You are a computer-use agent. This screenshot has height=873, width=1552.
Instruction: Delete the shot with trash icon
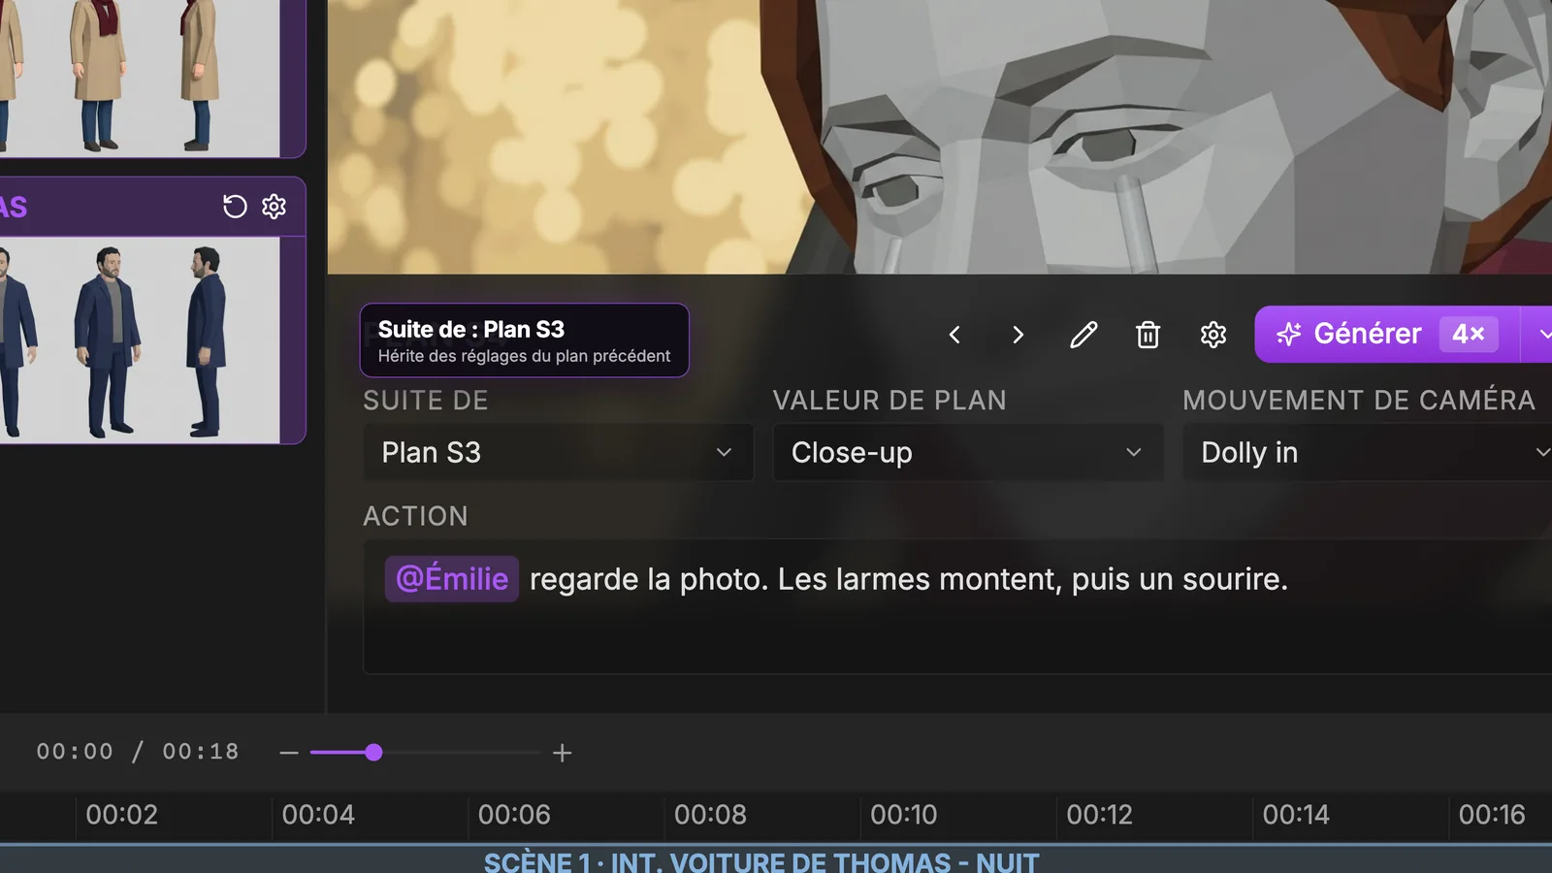(x=1148, y=335)
